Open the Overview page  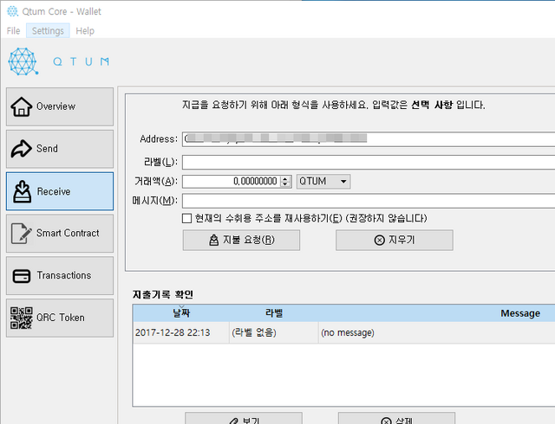(60, 106)
